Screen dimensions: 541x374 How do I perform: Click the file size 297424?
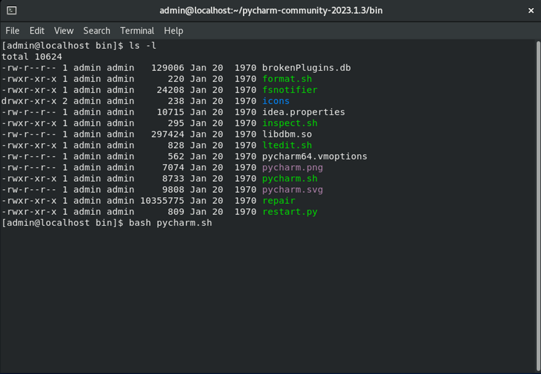pyautogui.click(x=167, y=134)
